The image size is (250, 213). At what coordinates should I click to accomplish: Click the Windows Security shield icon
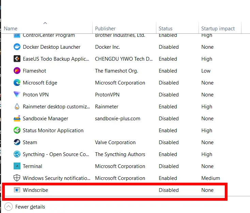point(17,178)
